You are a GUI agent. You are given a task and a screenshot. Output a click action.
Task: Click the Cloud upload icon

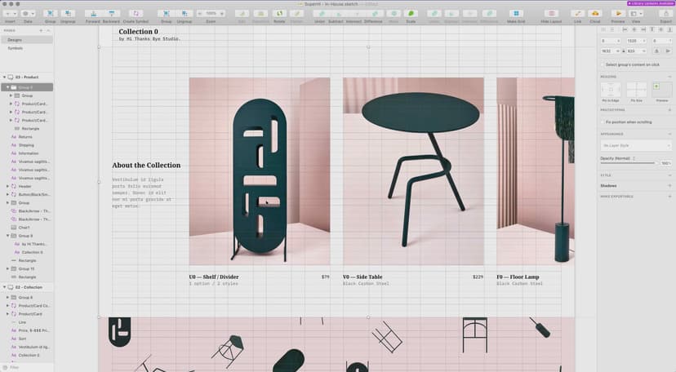(x=594, y=14)
